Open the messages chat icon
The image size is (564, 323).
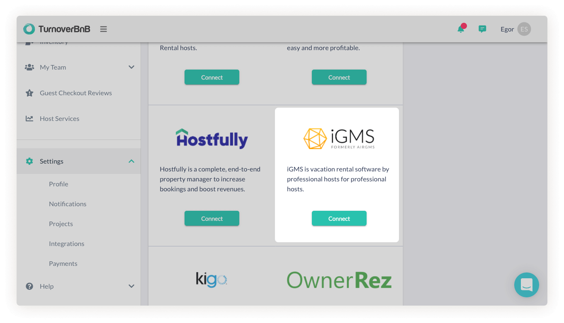pyautogui.click(x=482, y=29)
